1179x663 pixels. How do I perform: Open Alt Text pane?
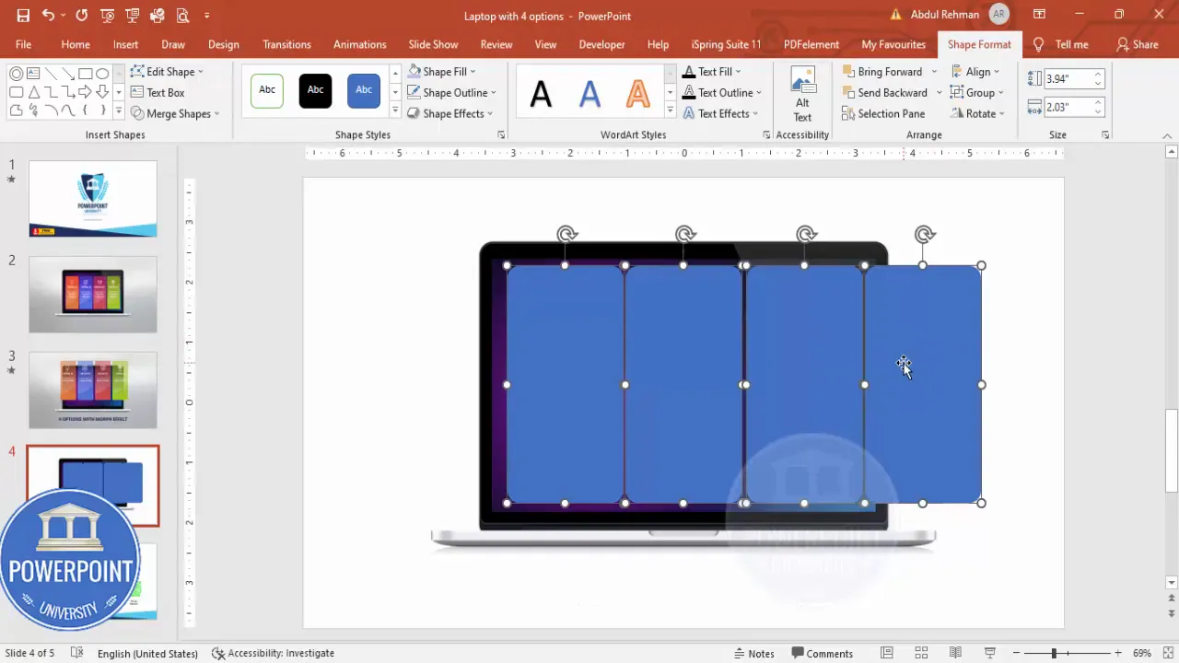803,95
